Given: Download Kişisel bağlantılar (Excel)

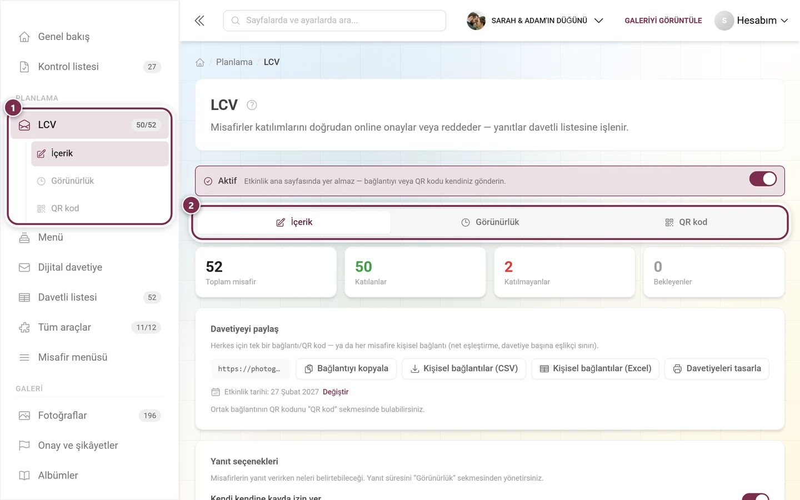Looking at the screenshot, I should tap(596, 369).
